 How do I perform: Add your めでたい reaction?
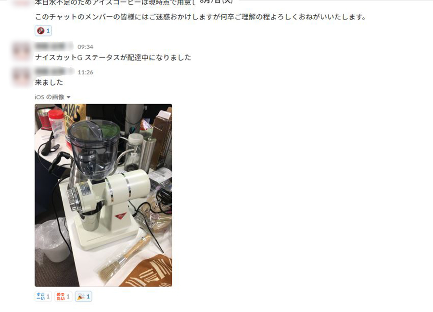pos(63,297)
